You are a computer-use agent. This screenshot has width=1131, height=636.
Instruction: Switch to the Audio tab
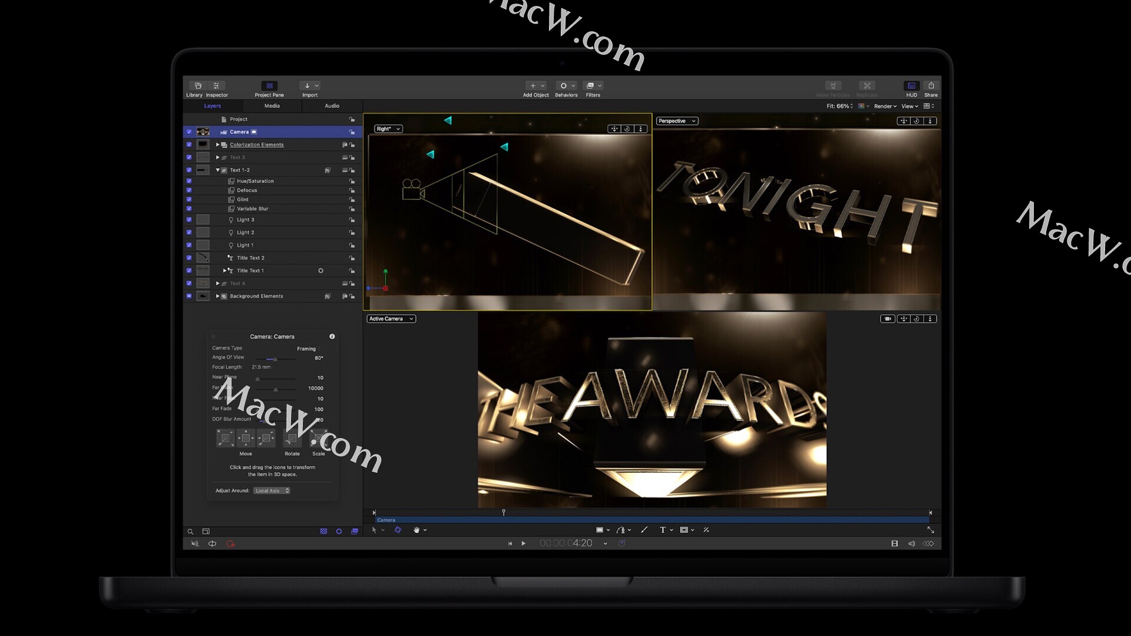tap(332, 106)
